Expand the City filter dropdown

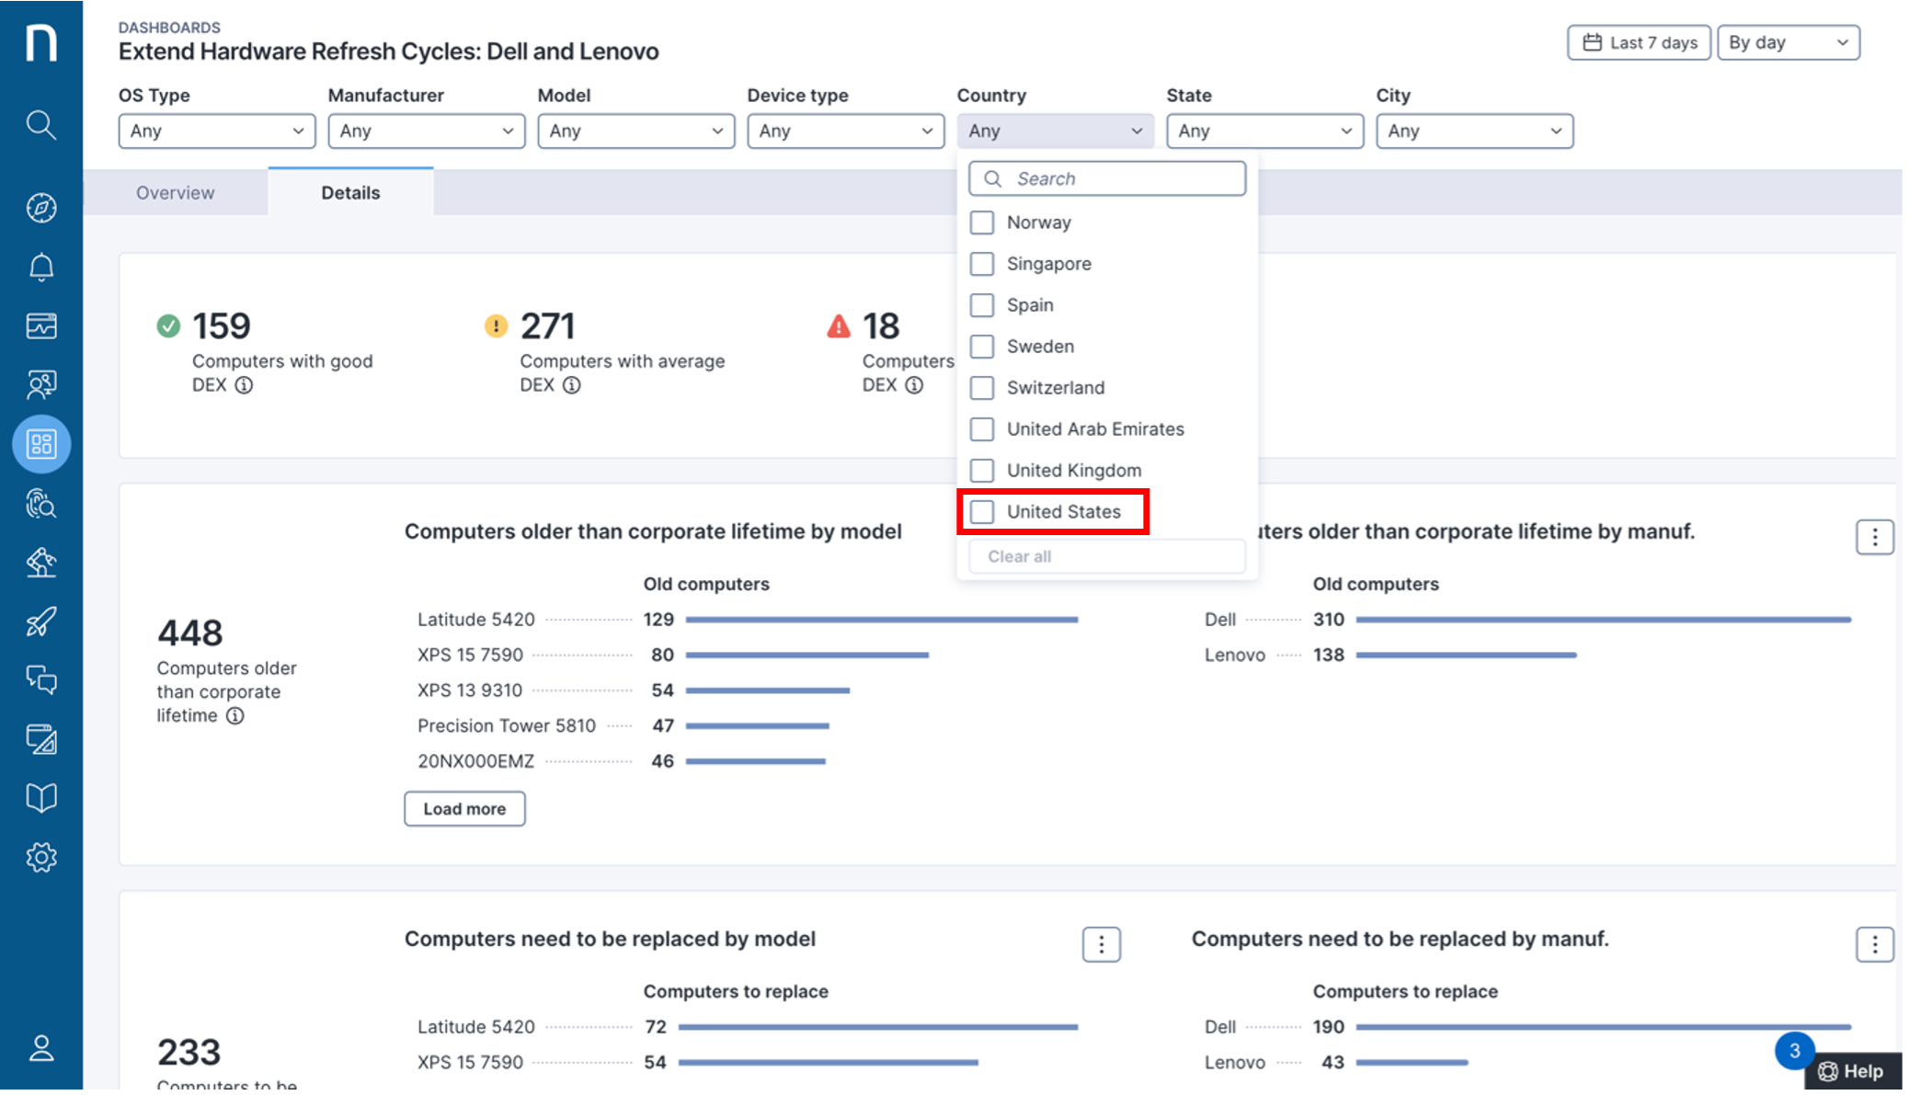pyautogui.click(x=1474, y=131)
